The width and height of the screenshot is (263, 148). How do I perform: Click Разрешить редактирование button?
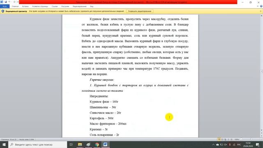[140, 11]
